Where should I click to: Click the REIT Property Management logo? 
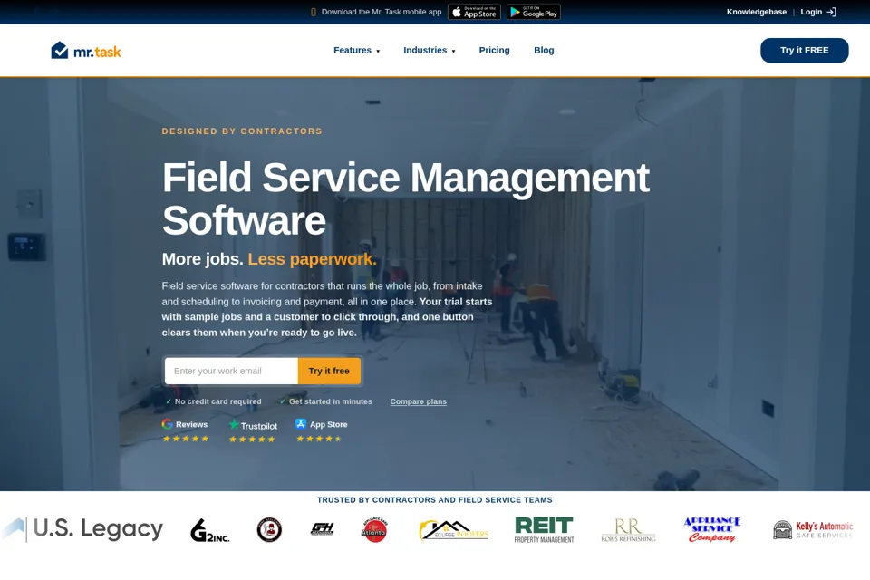(x=544, y=530)
